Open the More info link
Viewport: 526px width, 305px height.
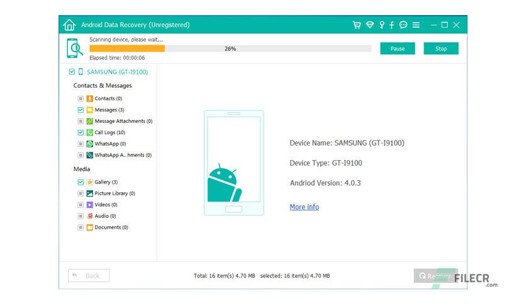tap(305, 207)
